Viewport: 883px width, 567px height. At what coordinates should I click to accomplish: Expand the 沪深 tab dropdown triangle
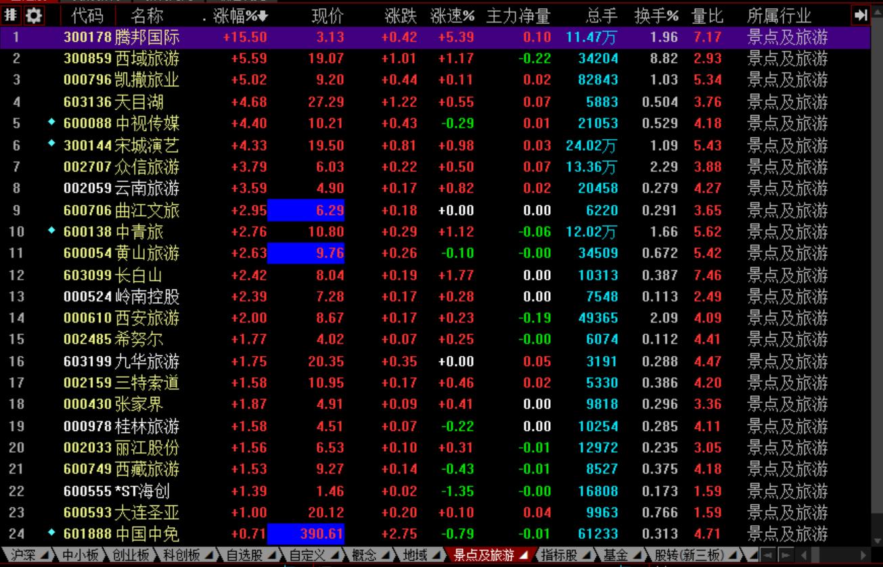coord(45,556)
